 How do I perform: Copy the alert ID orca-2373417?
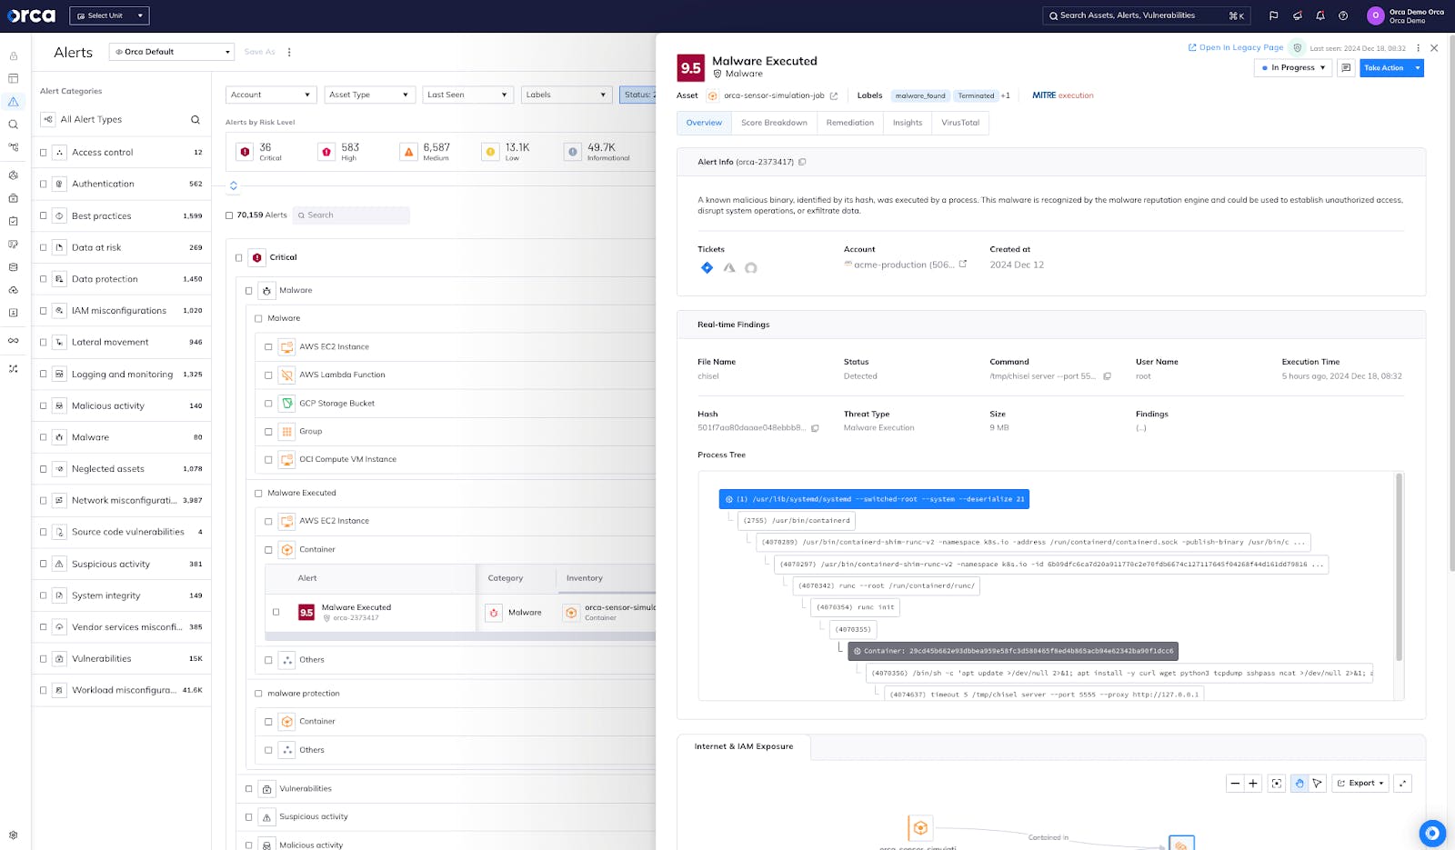coord(802,163)
